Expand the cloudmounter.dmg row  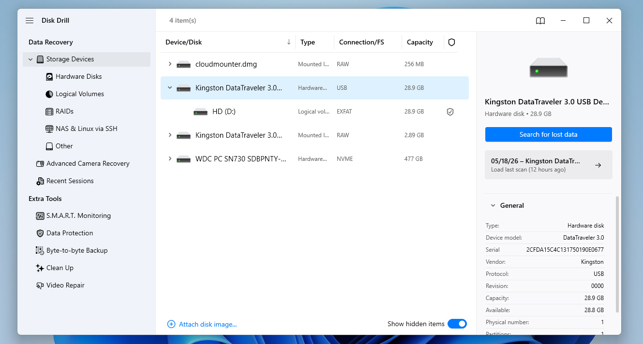(x=170, y=64)
